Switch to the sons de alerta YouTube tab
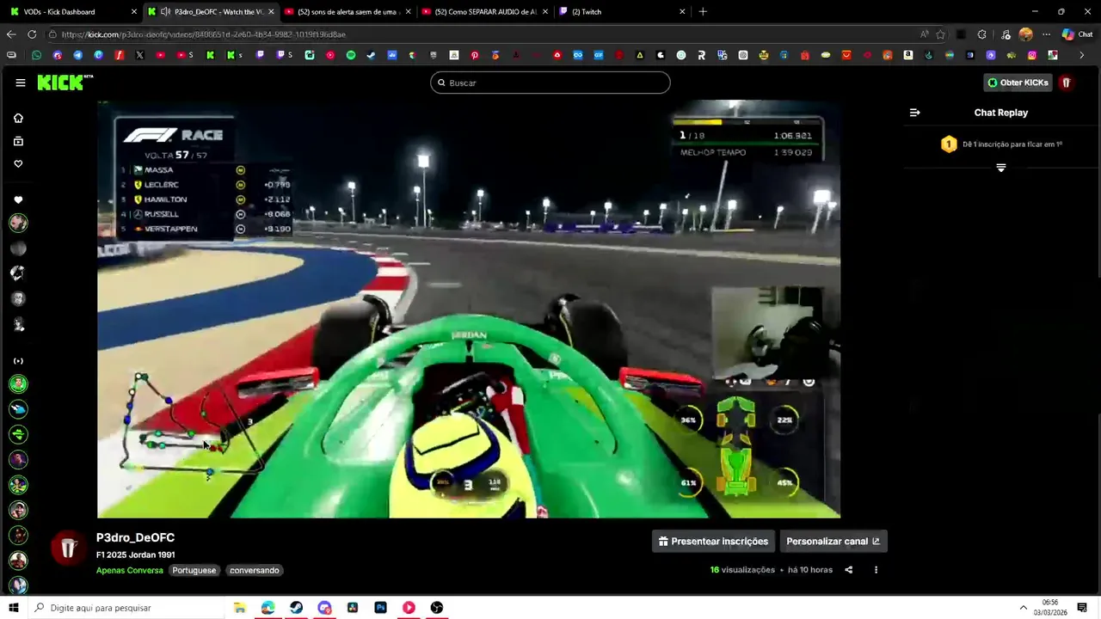Screen dimensions: 1101x619 [348, 12]
